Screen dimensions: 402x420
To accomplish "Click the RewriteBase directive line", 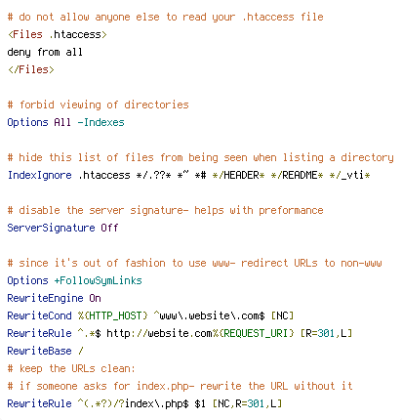I will tap(45, 351).
